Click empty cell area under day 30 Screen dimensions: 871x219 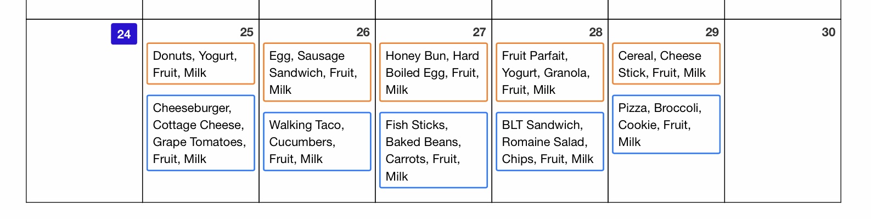(x=783, y=121)
